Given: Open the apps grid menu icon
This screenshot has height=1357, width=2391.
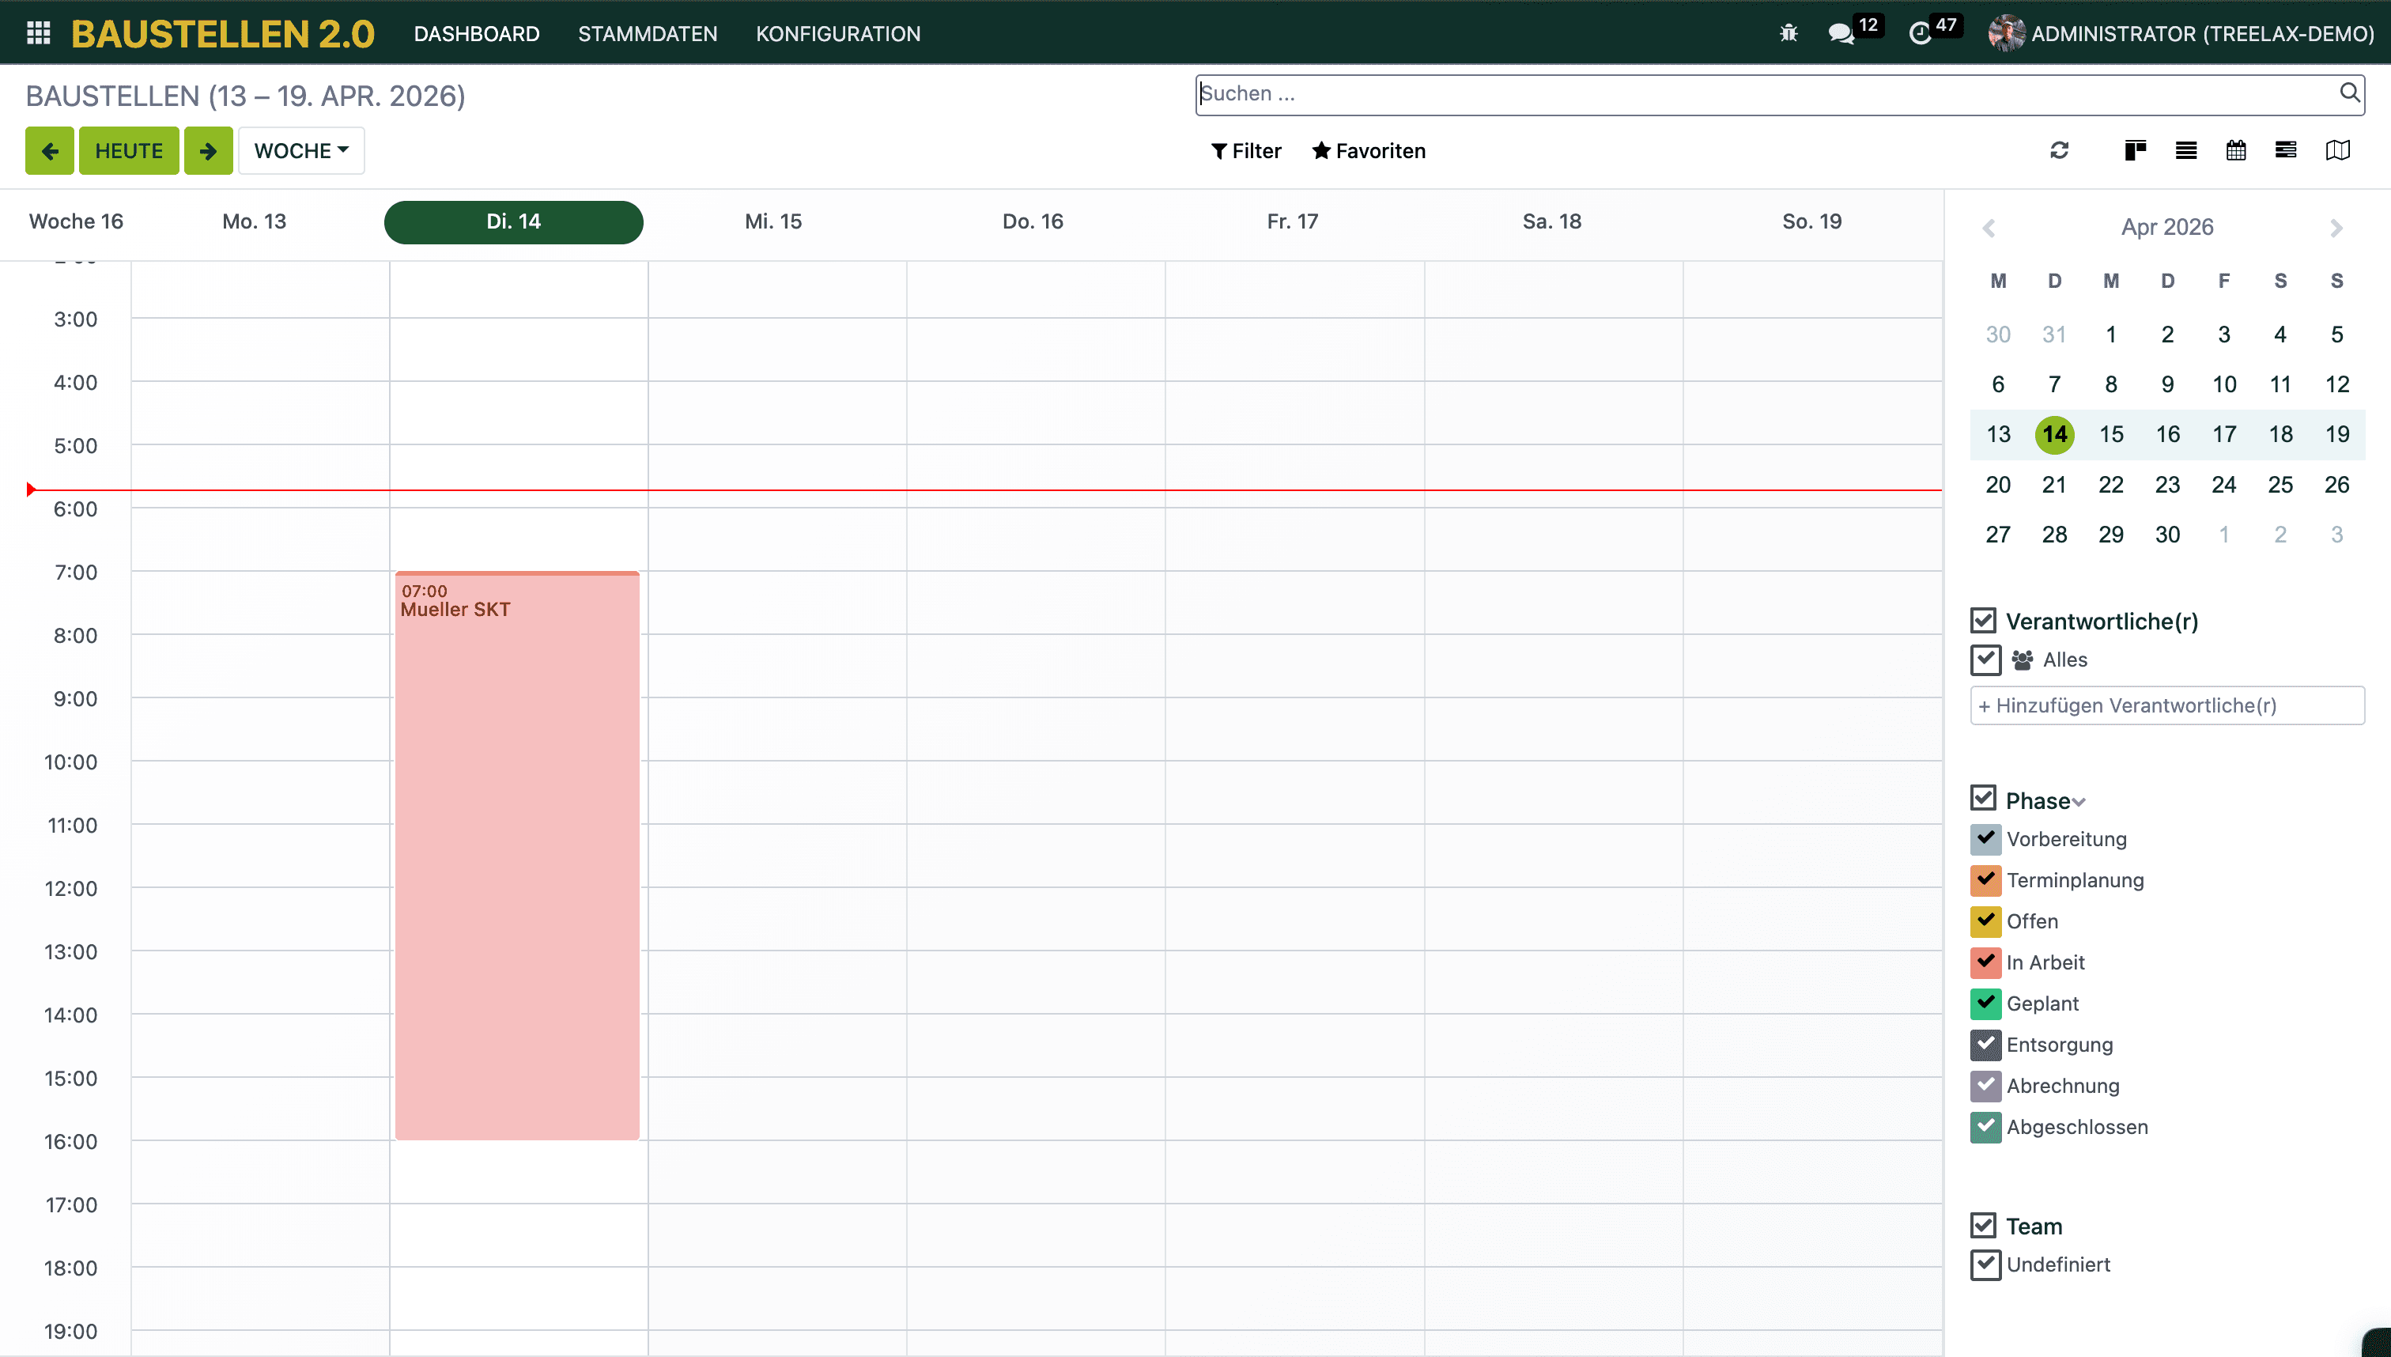Looking at the screenshot, I should [38, 33].
